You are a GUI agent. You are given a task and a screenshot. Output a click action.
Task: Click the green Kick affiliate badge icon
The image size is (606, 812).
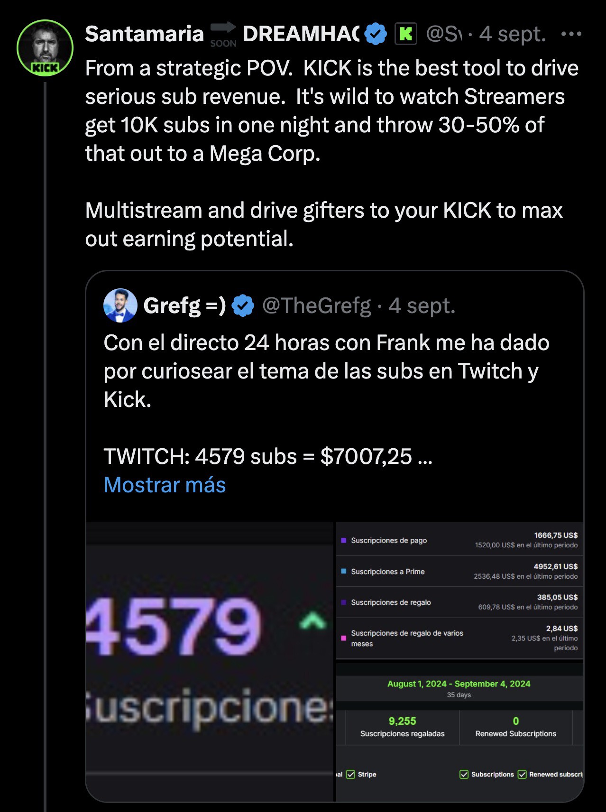coord(405,33)
